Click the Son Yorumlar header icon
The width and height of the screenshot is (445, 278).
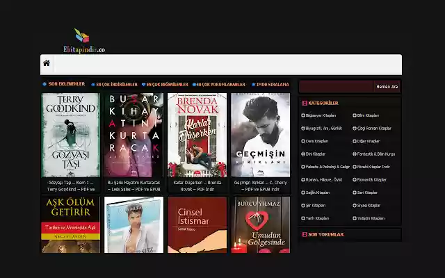point(305,235)
